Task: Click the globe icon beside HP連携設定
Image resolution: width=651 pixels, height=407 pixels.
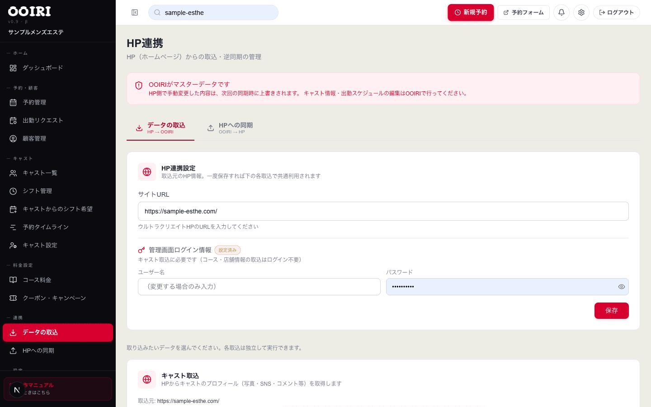Action: (147, 172)
